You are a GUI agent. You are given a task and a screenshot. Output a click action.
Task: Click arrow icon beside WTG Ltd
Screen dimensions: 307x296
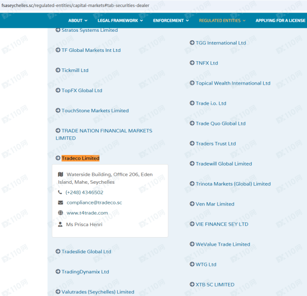(192, 264)
